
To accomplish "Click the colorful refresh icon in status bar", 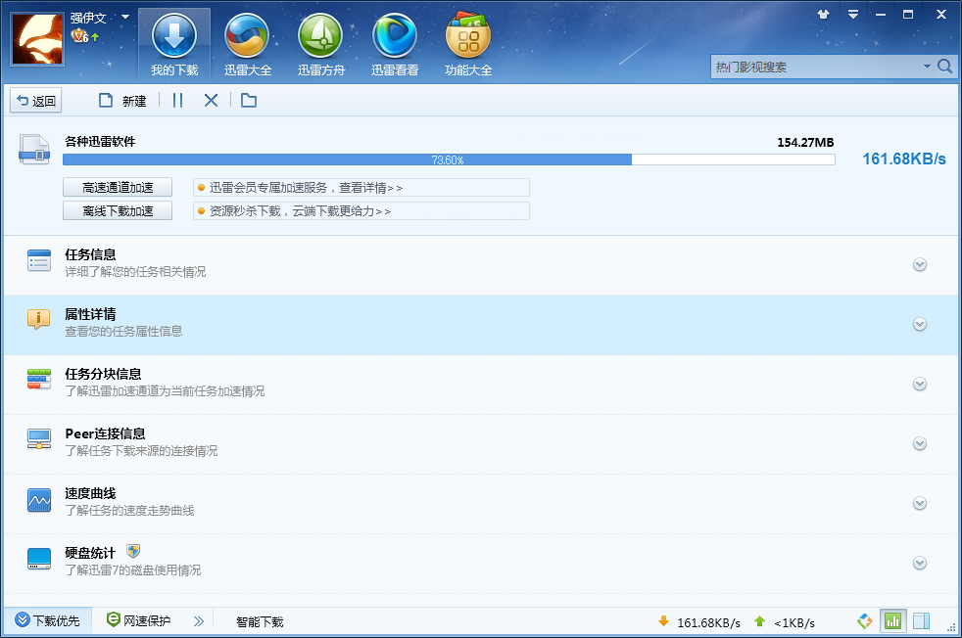I will point(865,621).
